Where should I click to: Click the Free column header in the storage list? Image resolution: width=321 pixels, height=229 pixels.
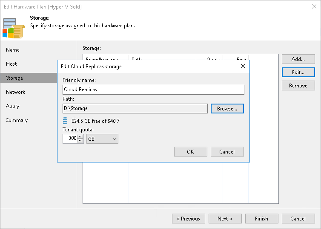(235, 58)
